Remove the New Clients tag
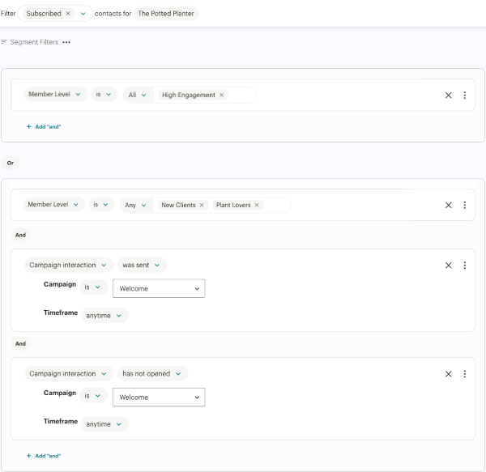This screenshot has width=486, height=472. click(202, 205)
